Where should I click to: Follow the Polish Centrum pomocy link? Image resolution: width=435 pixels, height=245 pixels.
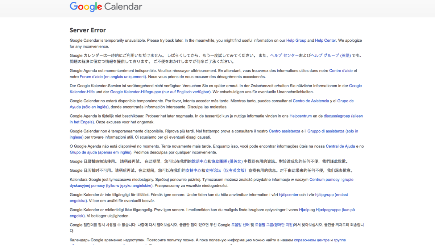point(324,180)
